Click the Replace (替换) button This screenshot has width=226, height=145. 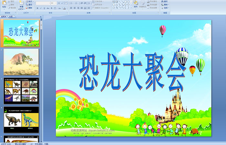[165, 5]
